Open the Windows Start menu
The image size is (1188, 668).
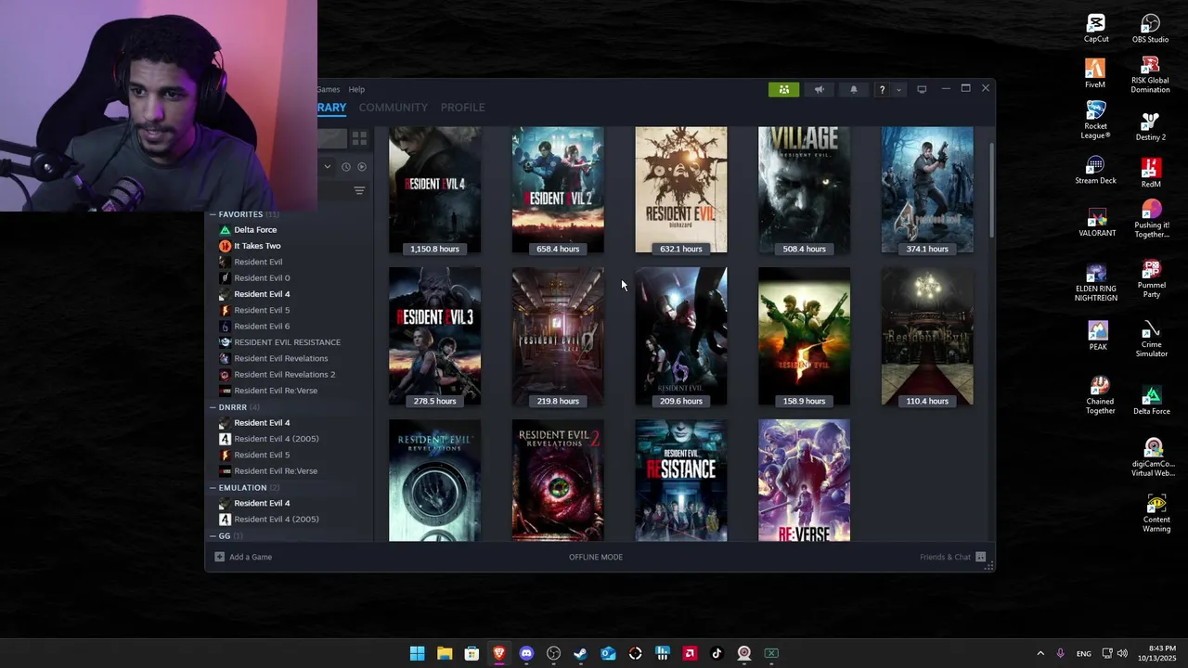click(418, 653)
